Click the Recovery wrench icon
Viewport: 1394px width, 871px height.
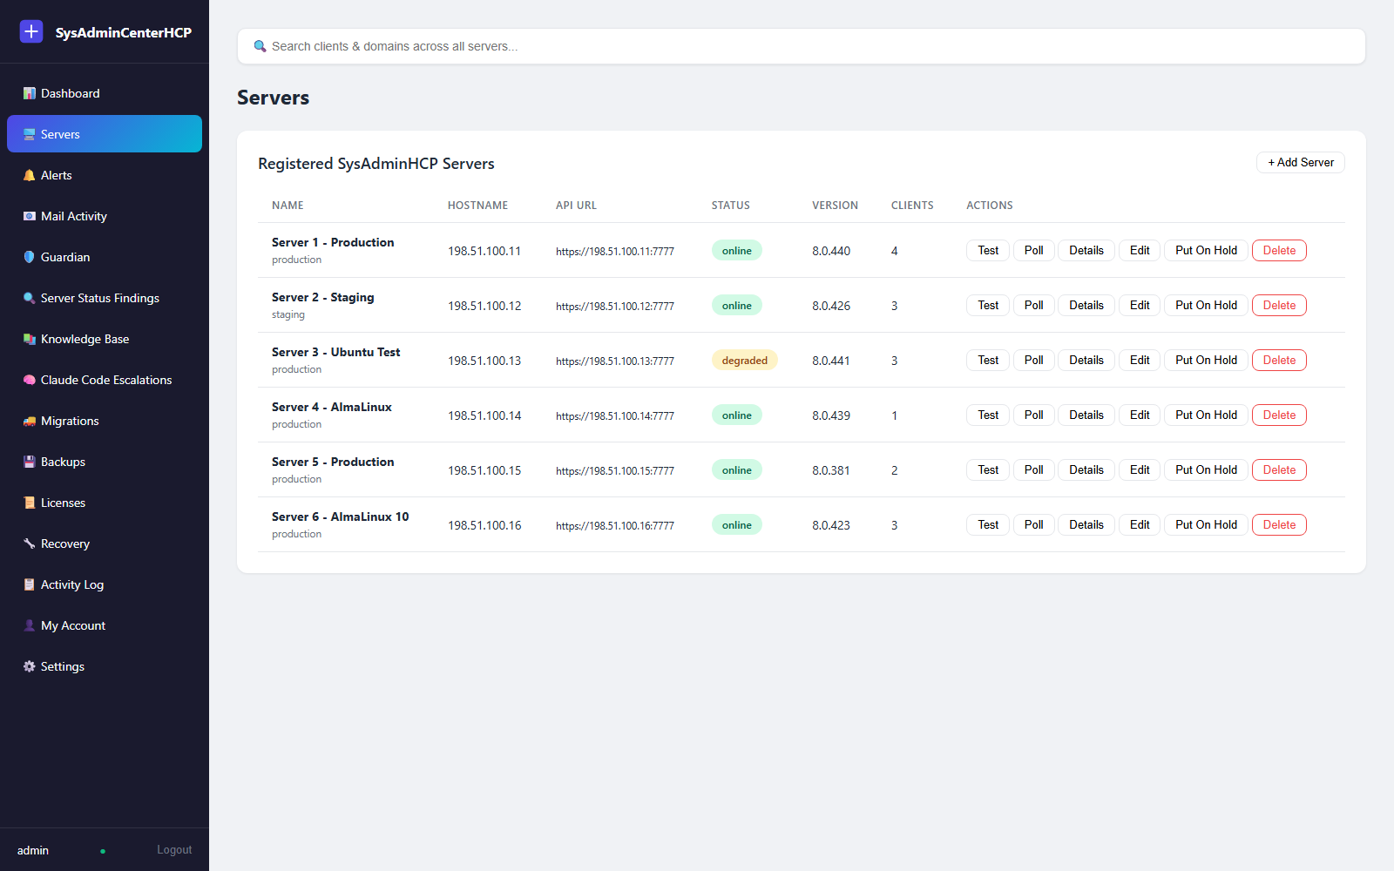point(30,544)
